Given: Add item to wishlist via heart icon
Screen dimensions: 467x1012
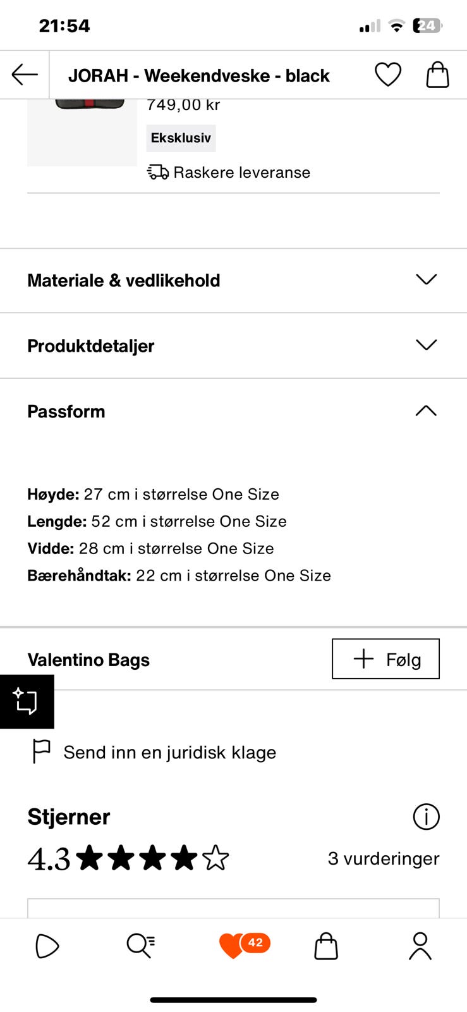Looking at the screenshot, I should [388, 73].
